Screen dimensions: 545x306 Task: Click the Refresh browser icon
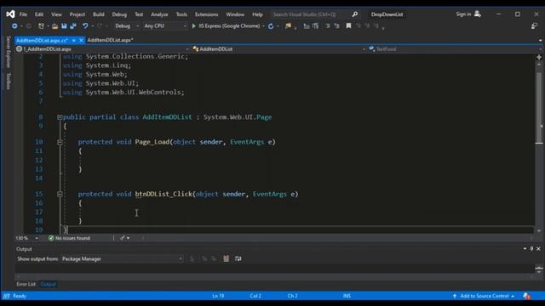tap(271, 26)
